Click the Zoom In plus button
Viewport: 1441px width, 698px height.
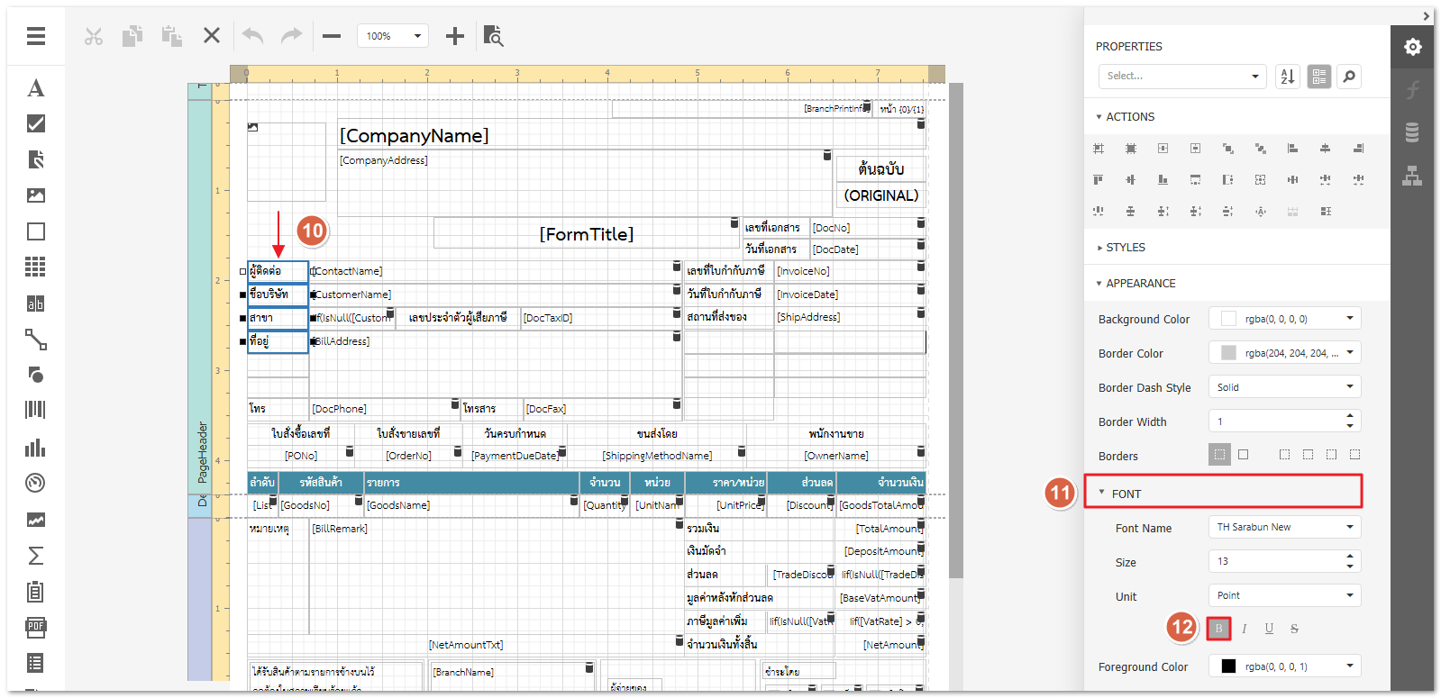click(455, 36)
